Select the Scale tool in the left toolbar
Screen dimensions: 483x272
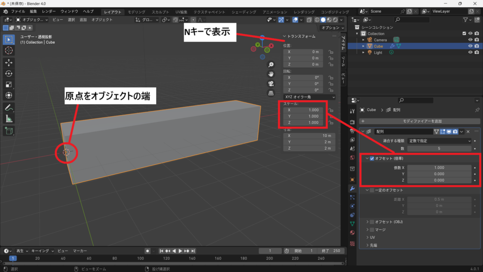pyautogui.click(x=9, y=85)
